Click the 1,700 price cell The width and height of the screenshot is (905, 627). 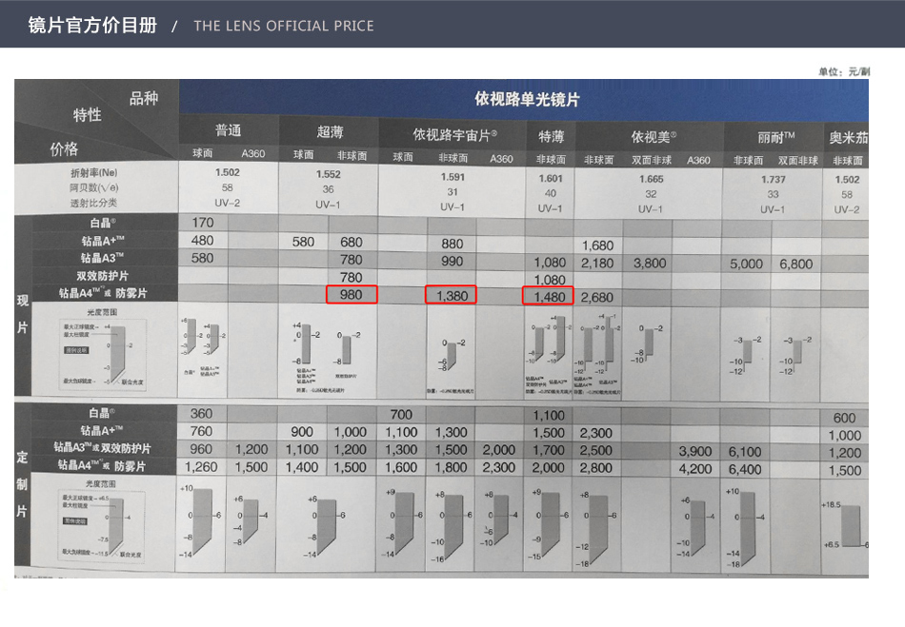(x=549, y=451)
